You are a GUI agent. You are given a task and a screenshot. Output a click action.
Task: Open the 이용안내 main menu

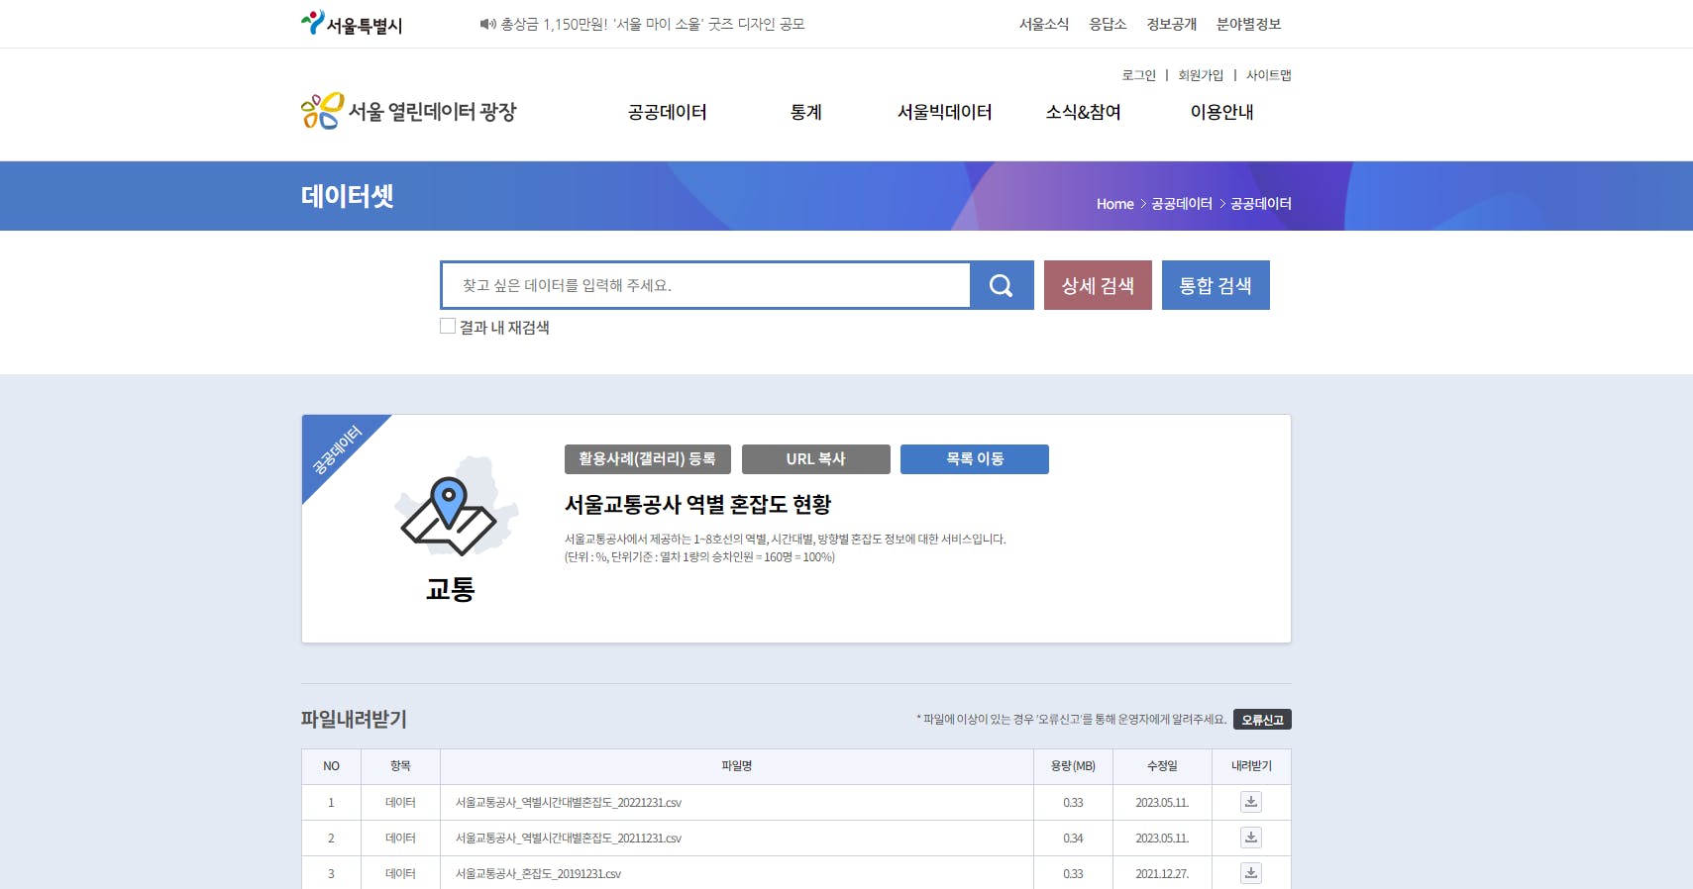click(x=1222, y=112)
